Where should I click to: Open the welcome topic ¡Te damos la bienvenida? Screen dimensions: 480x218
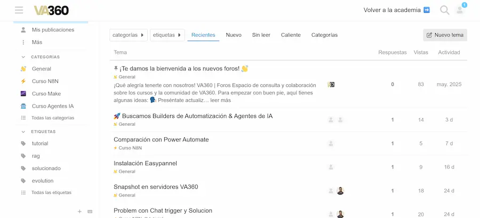(x=181, y=68)
